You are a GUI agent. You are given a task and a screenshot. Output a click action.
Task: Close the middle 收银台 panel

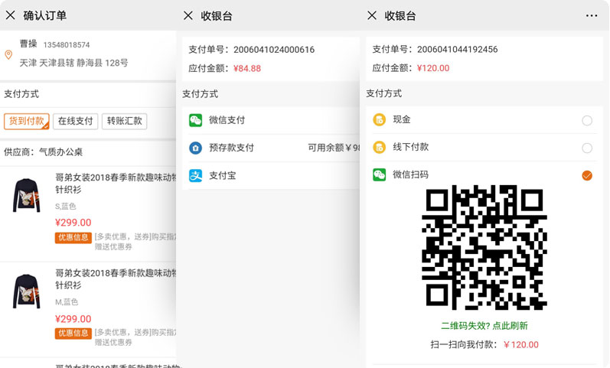point(188,15)
